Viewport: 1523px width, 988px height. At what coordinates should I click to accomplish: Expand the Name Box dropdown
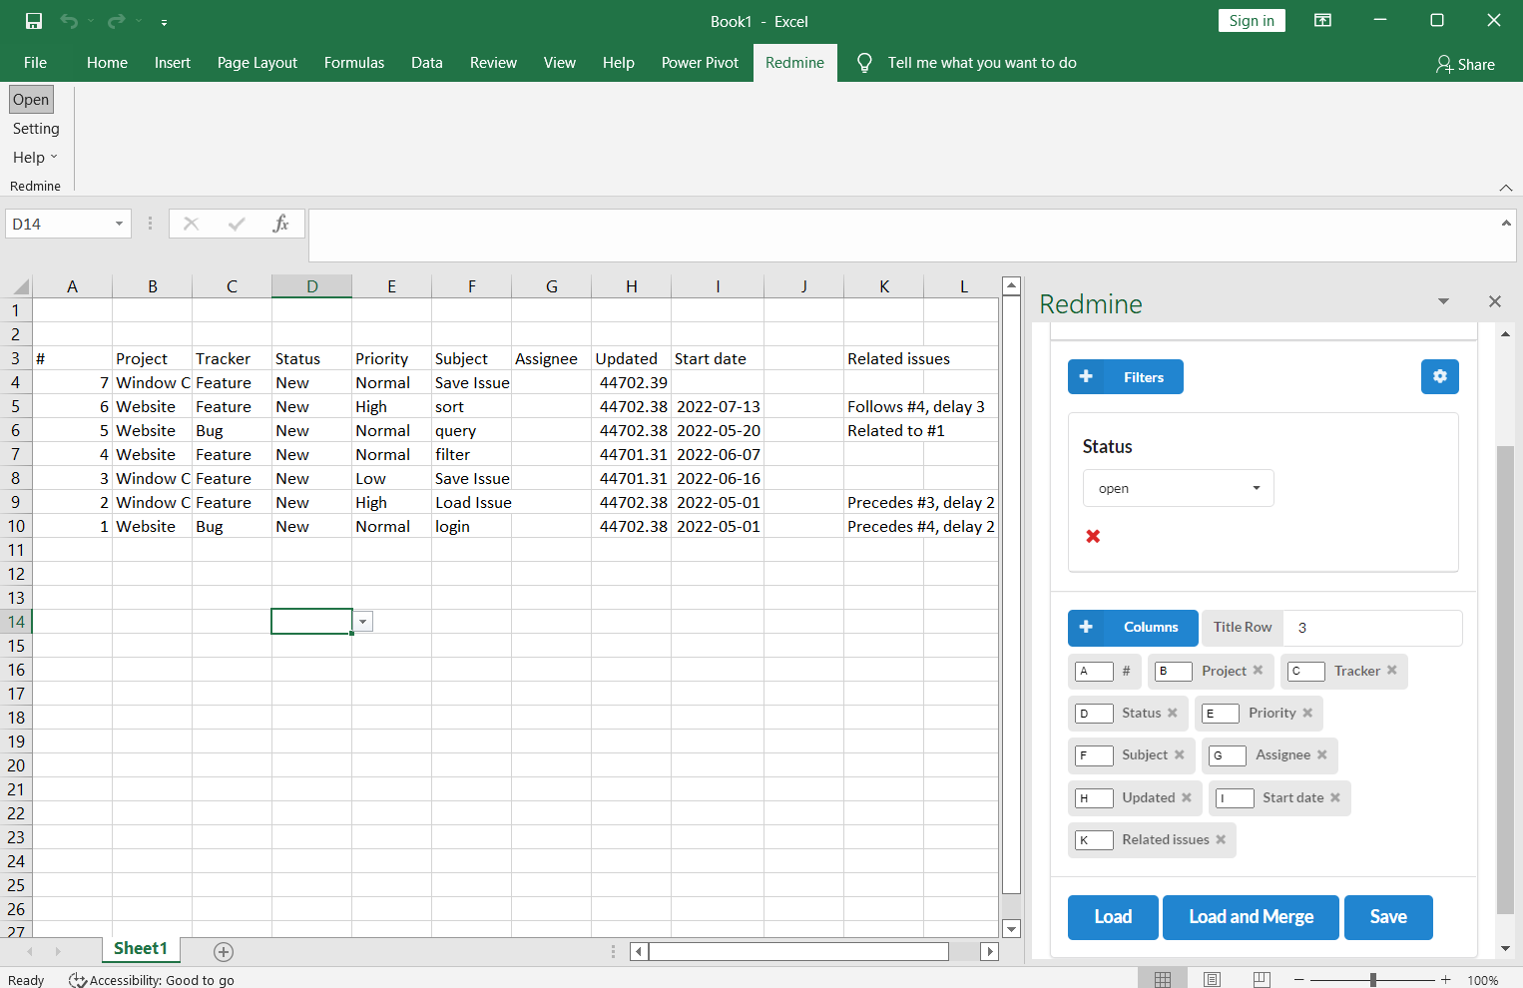118,223
